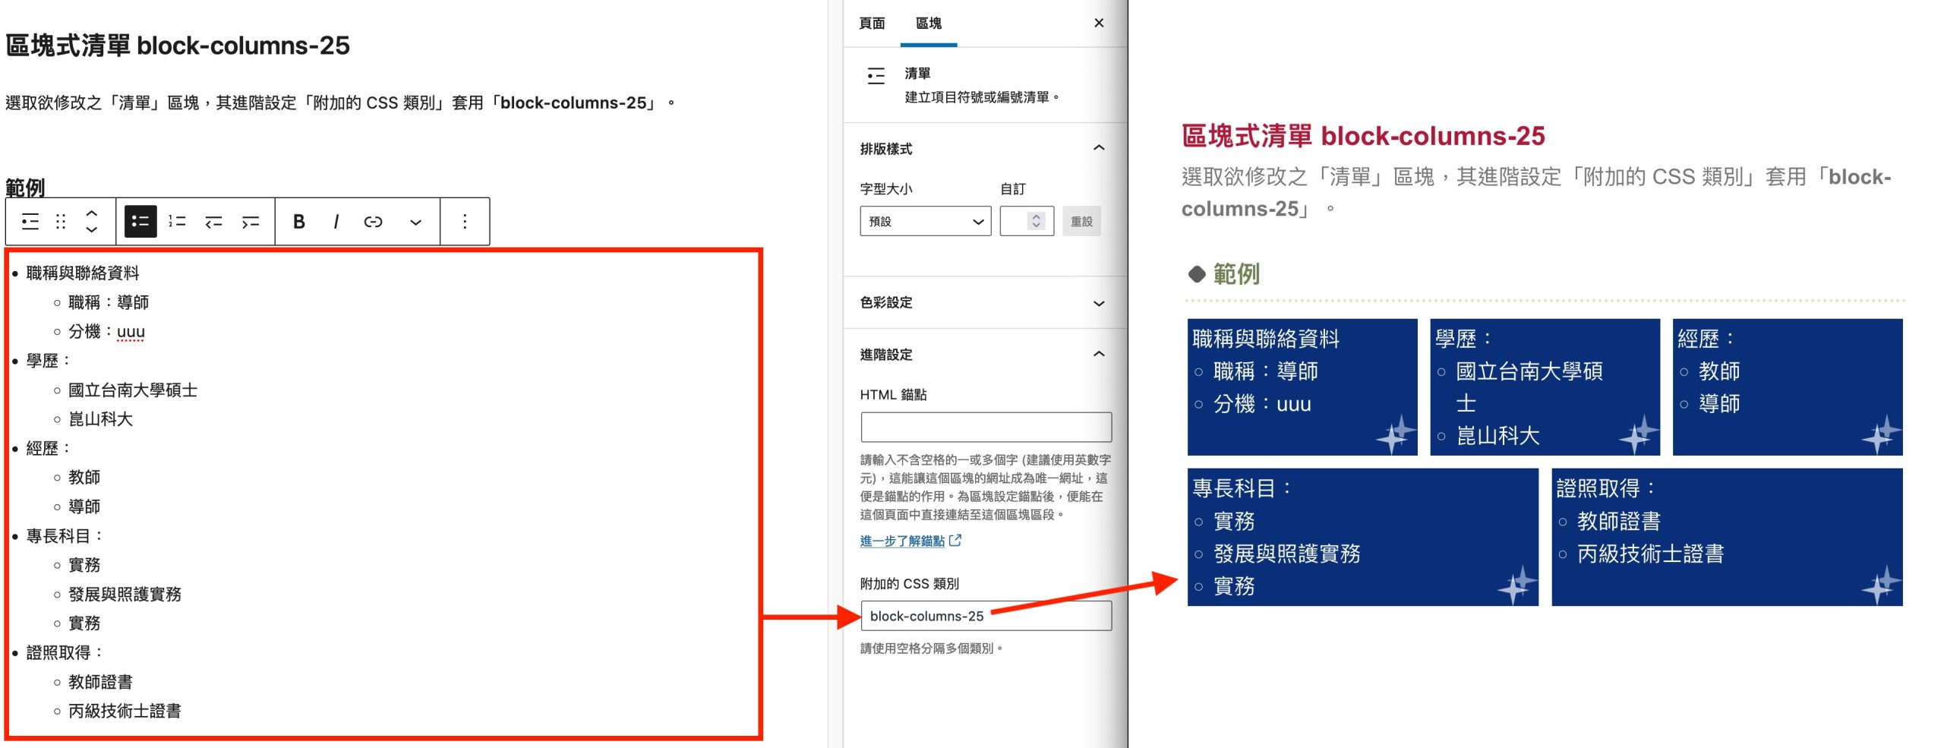Viewport: 1944px width, 748px height.
Task: Select the unordered bullet list icon
Action: click(140, 222)
